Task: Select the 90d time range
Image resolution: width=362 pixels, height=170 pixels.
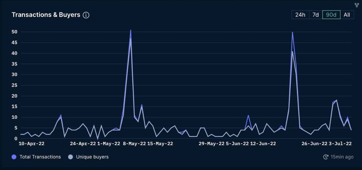Action: [331, 15]
